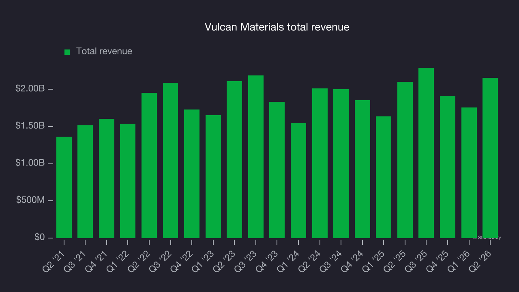Select the Q1 '25 revenue bar
This screenshot has width=519, height=292.
[384, 177]
